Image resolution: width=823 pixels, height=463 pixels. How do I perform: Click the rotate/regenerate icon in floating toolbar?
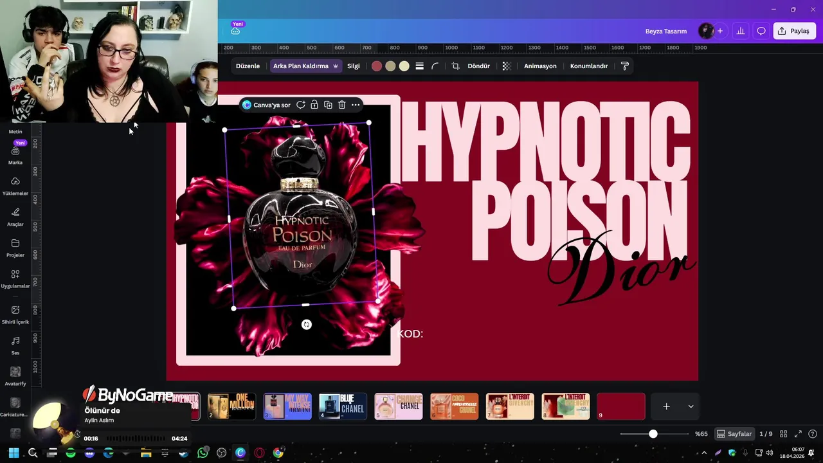coord(300,105)
